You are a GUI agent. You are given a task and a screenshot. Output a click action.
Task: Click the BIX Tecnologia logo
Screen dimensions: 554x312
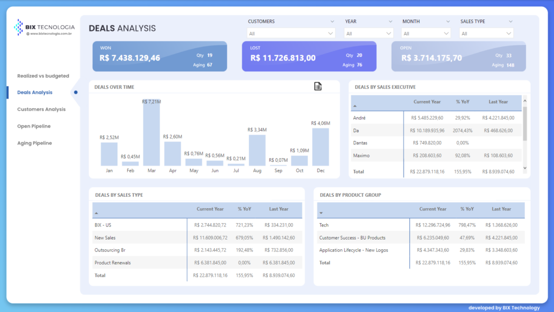44,27
